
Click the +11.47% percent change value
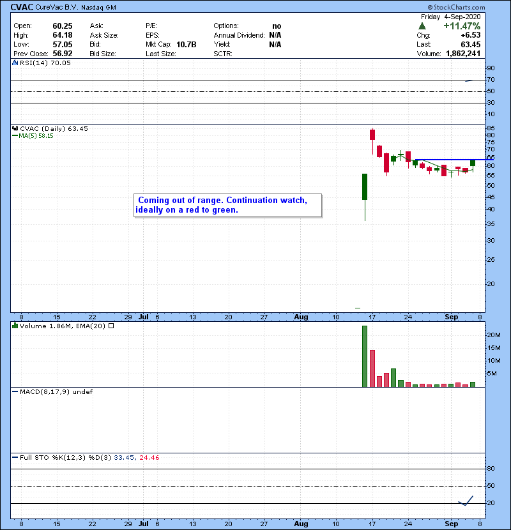462,26
